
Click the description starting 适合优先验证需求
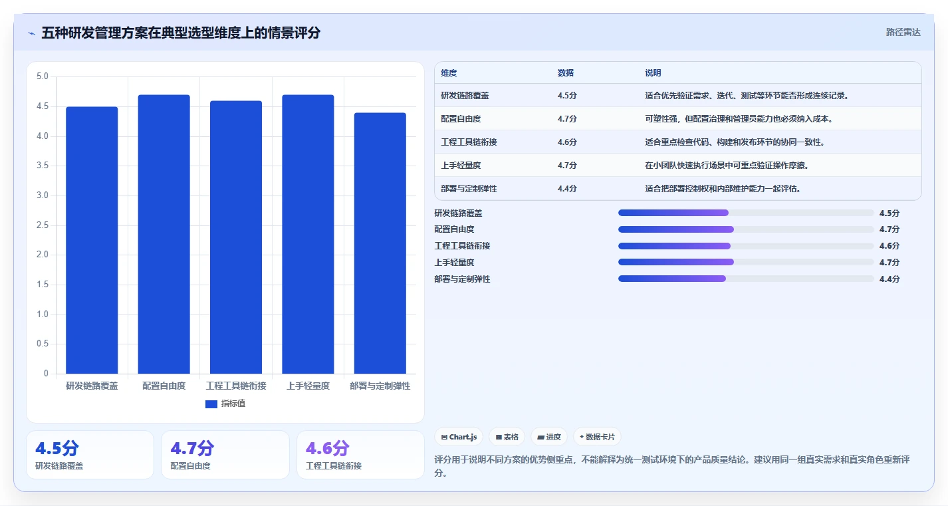click(x=747, y=96)
